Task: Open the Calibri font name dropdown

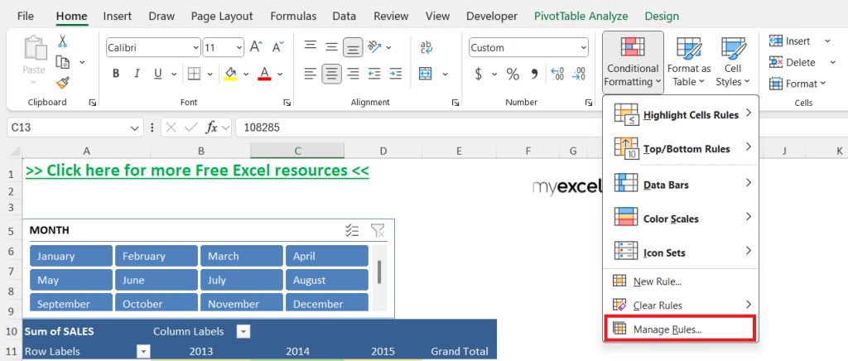Action: point(195,47)
